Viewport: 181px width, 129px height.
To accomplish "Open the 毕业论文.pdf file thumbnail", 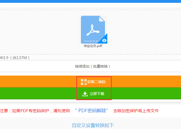I will [x=93, y=29].
